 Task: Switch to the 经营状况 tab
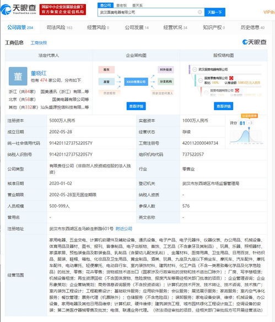click(x=175, y=28)
